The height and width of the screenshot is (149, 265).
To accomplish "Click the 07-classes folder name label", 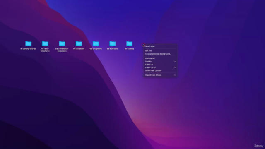I will tap(130, 49).
